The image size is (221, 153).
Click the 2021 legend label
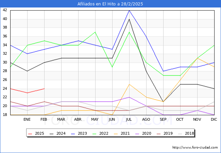[125, 133]
